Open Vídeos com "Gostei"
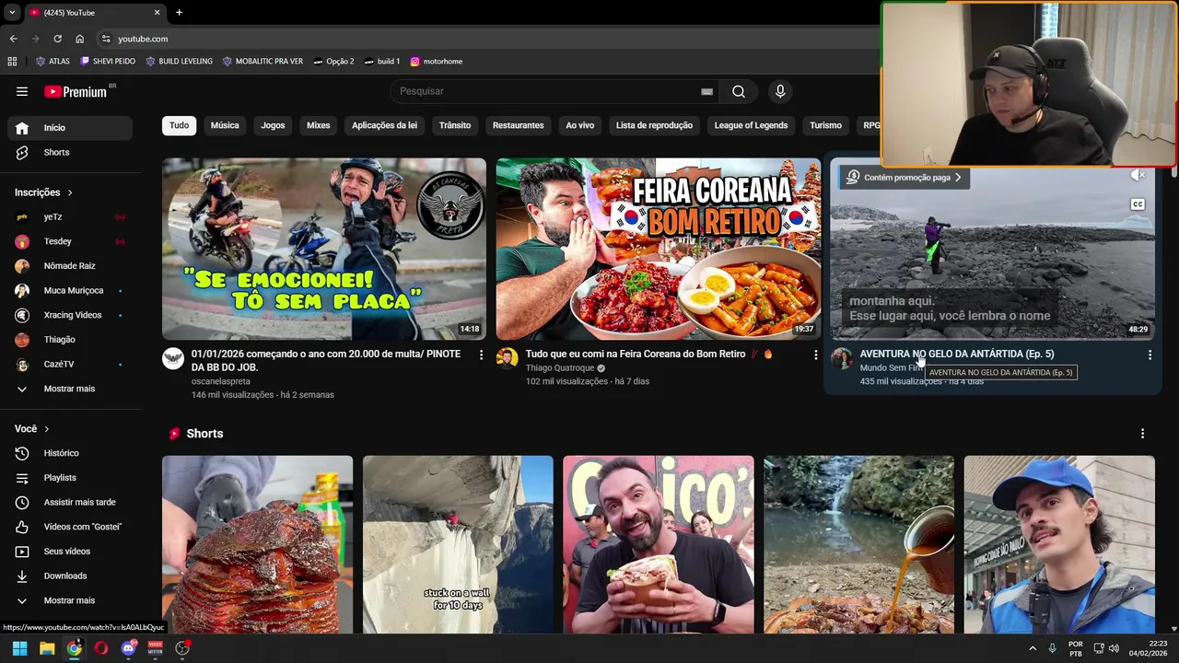The image size is (1179, 663). pos(70,527)
